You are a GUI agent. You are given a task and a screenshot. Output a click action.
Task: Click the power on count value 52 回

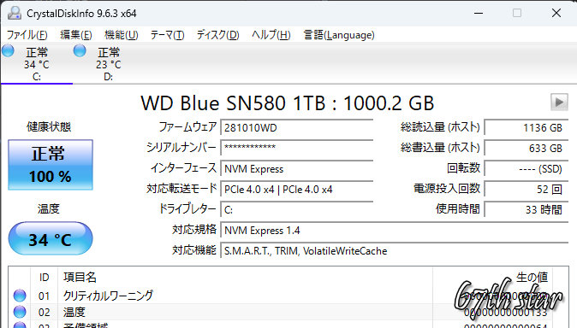(x=526, y=189)
